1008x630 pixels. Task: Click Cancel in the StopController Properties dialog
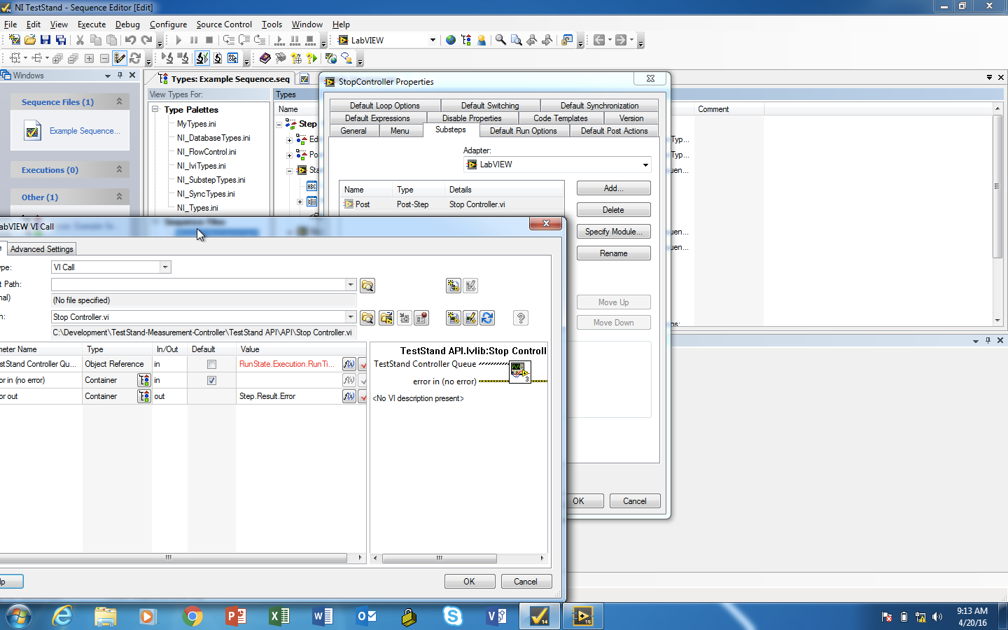634,501
